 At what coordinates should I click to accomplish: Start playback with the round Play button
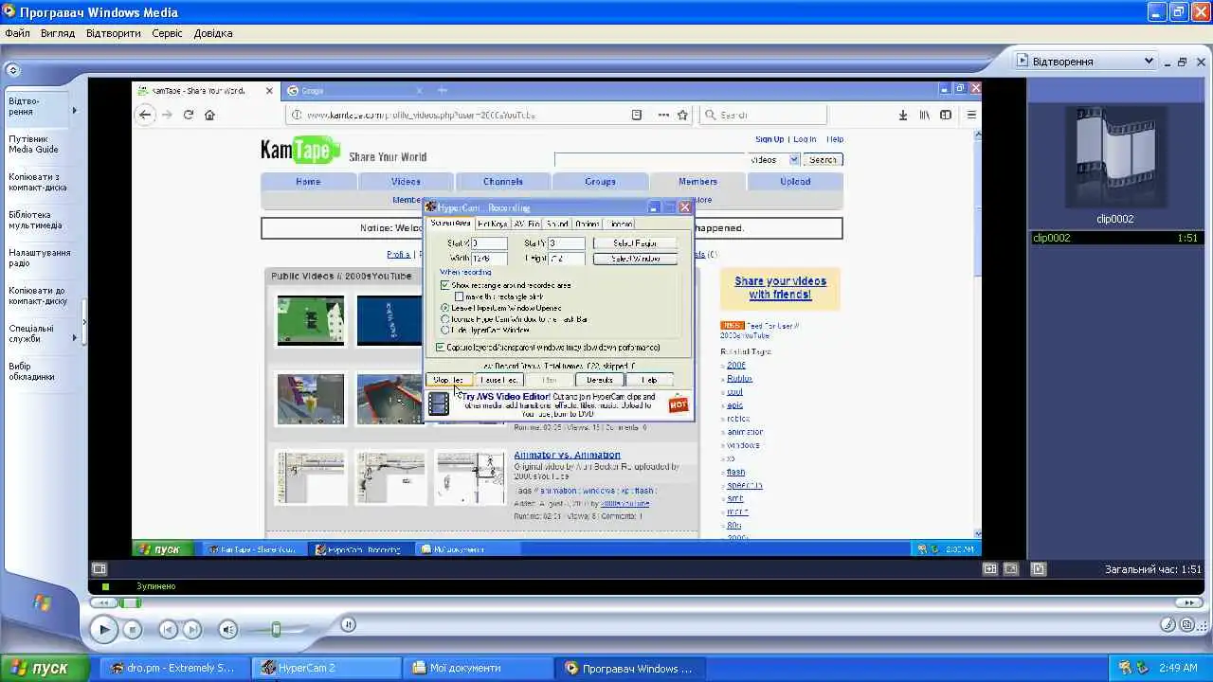pos(104,629)
